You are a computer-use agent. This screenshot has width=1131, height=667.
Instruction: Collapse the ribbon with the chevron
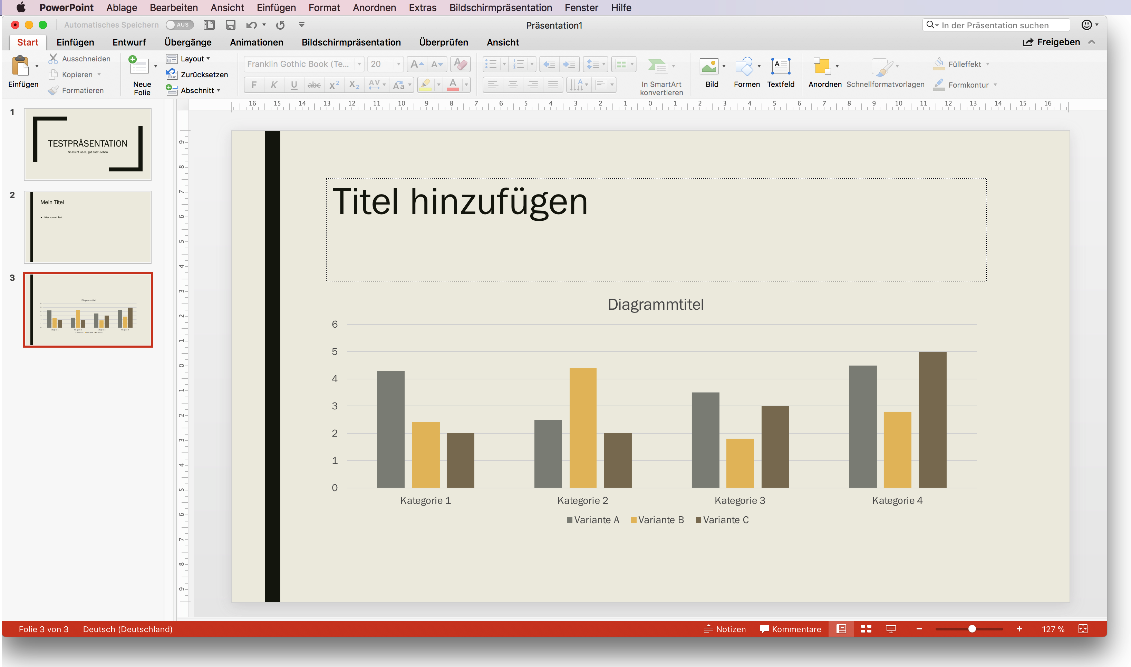coord(1091,42)
